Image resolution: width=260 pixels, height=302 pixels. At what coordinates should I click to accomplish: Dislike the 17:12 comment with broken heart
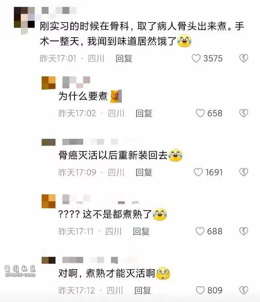click(x=243, y=290)
